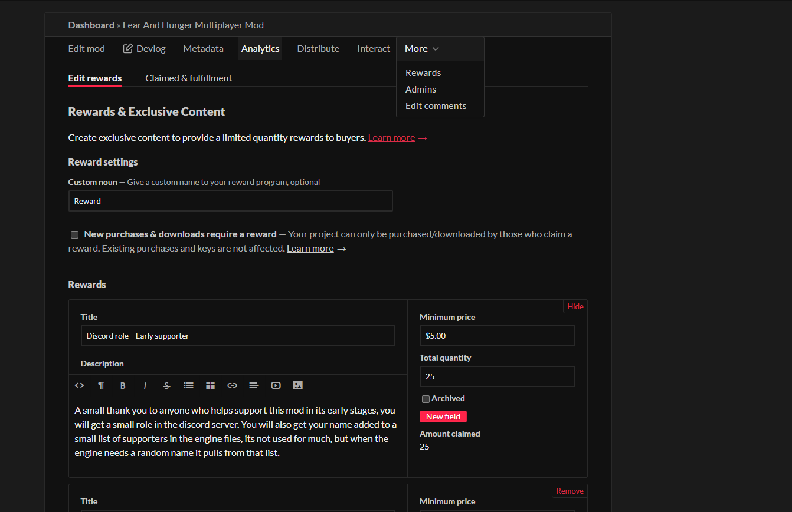Click the Rewards & Exclusive Content heading

click(x=146, y=112)
